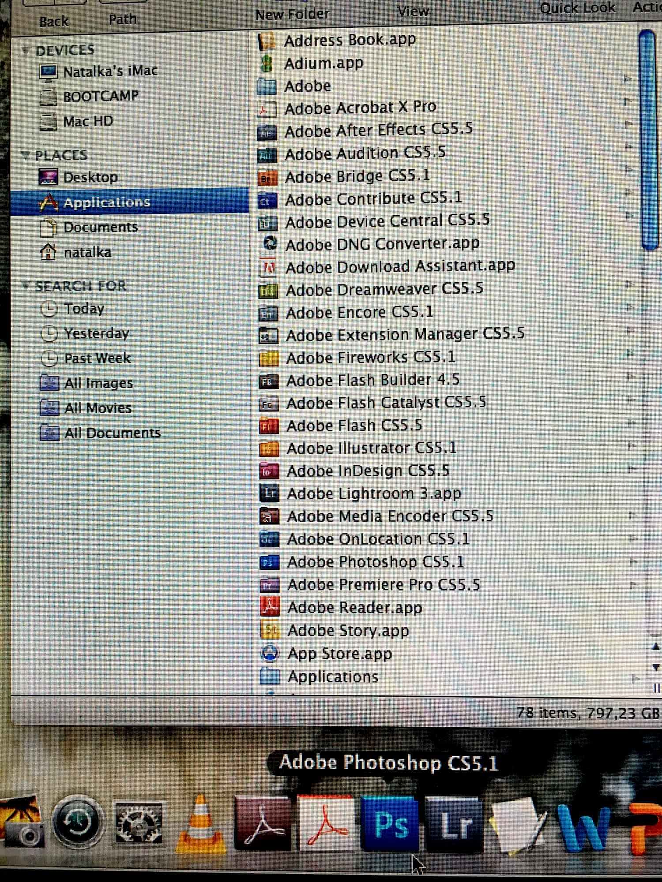Open white Adobe Reader Dock icon
Screen dimensions: 662x882
click(327, 823)
